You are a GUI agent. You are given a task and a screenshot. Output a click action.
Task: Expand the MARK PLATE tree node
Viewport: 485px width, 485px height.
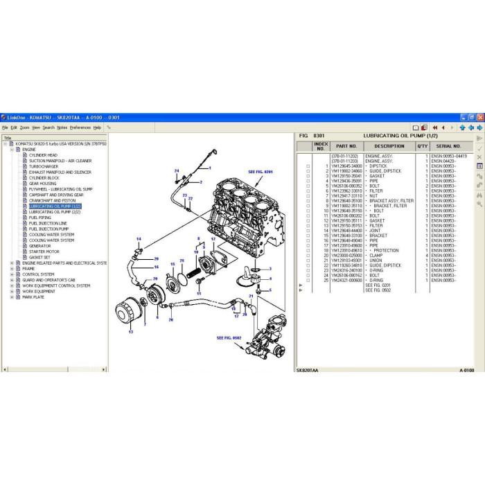pos(12,297)
